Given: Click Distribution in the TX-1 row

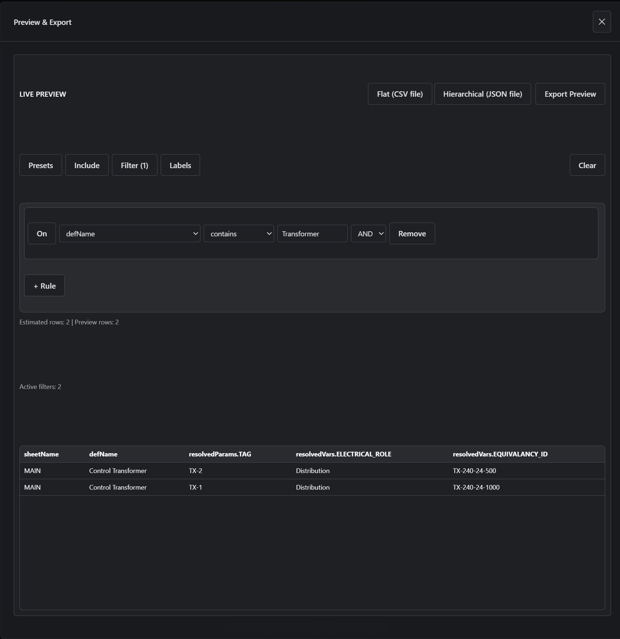Looking at the screenshot, I should tap(313, 487).
